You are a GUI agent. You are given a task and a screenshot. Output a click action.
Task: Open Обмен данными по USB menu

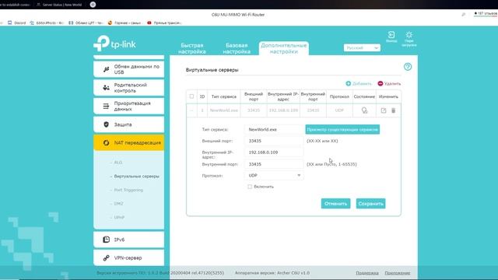pos(128,69)
